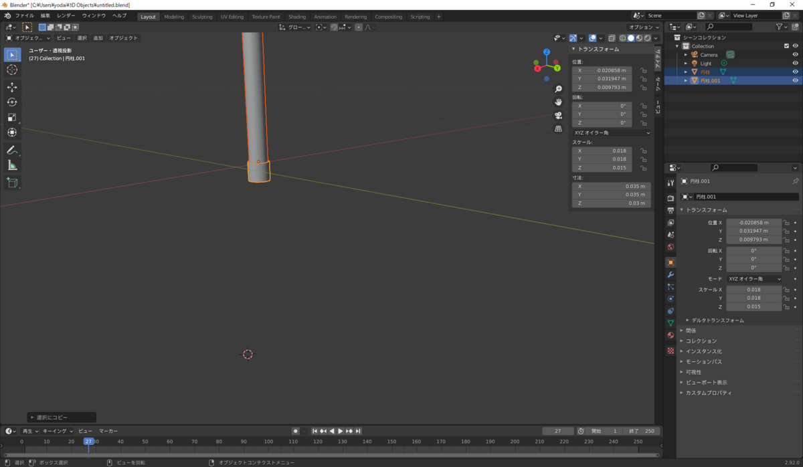
Task: Toggle Collection exclude checkbox in outliner
Action: (x=786, y=46)
